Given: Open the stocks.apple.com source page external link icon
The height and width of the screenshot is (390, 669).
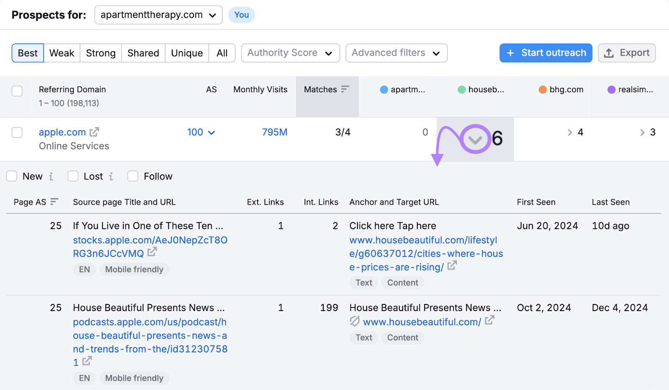Looking at the screenshot, I should pos(152,252).
